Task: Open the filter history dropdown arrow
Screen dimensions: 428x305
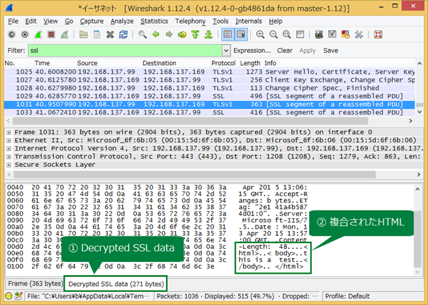Action: 226,50
